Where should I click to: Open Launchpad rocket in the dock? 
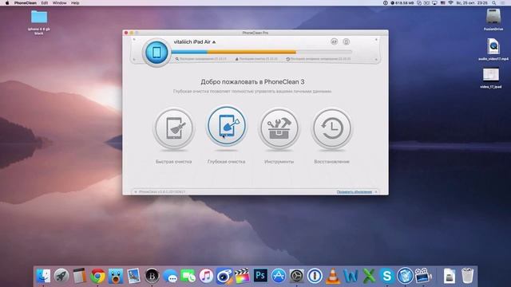tap(61, 276)
